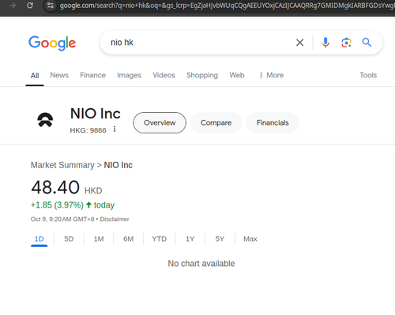Click the NIO company logo
Viewport: 395px width, 315px height.
pos(45,120)
